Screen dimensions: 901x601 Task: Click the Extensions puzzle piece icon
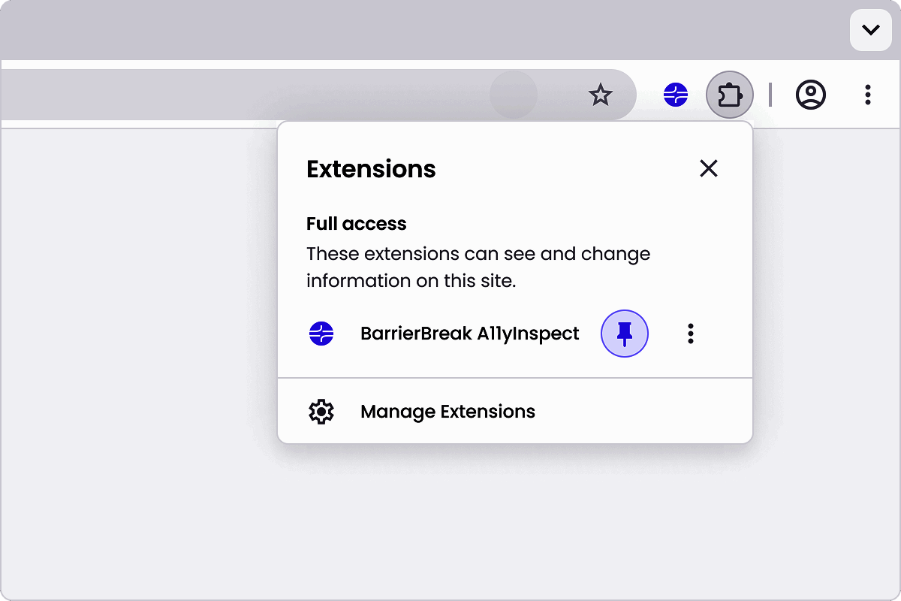[x=730, y=95]
